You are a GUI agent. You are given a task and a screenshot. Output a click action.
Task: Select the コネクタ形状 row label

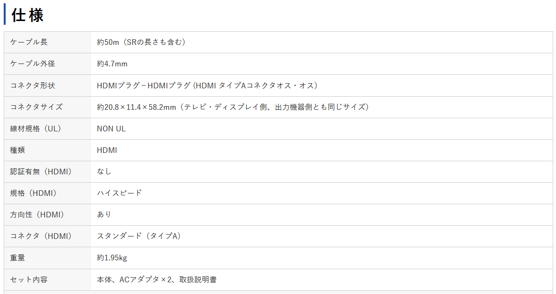[x=33, y=86]
